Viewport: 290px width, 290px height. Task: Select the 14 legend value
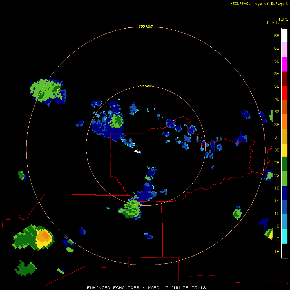(x=277, y=201)
